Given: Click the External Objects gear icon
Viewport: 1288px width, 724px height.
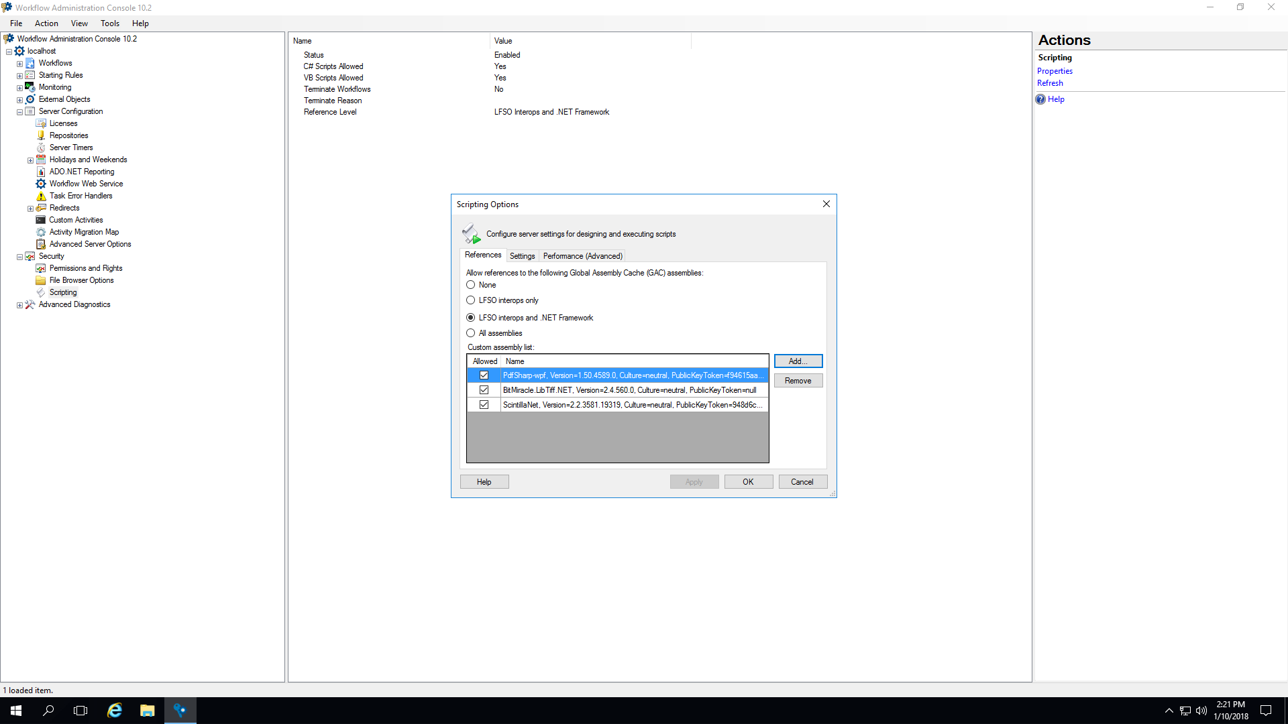Looking at the screenshot, I should click(30, 99).
